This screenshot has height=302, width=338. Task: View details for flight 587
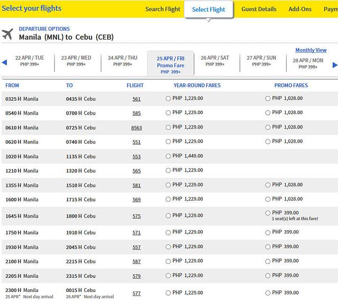[137, 261]
